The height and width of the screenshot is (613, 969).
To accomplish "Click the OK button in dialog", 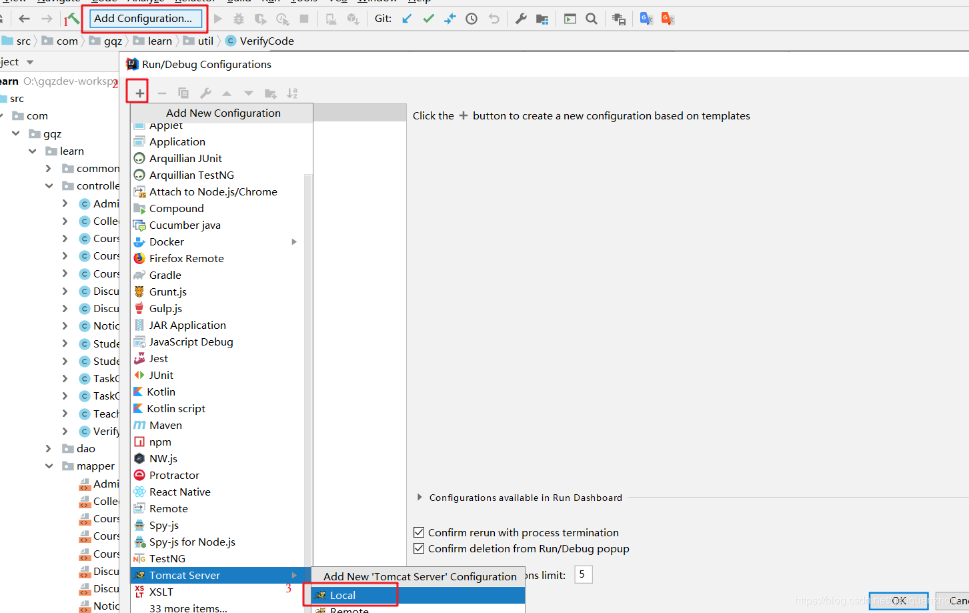I will click(898, 601).
